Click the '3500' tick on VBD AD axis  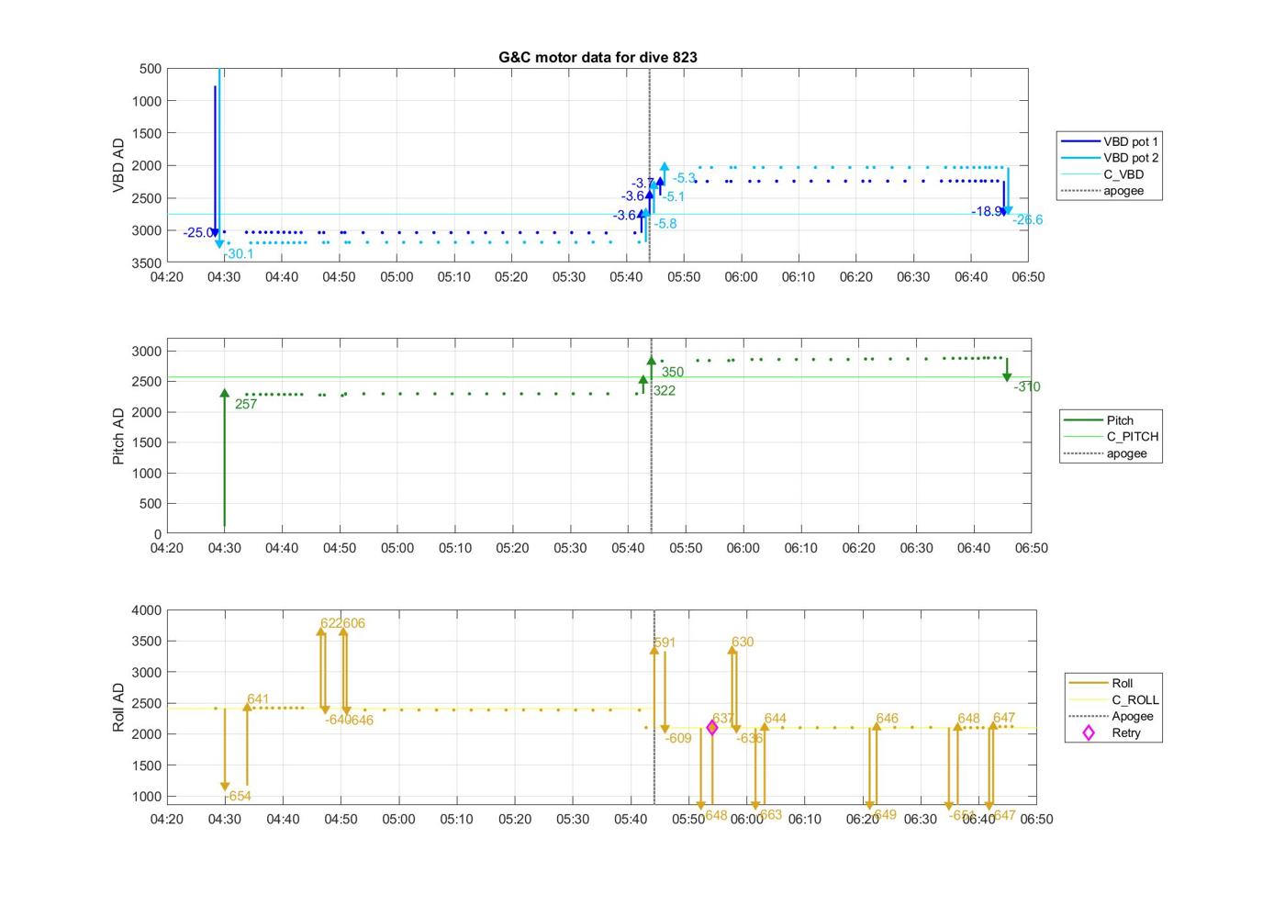(x=148, y=263)
